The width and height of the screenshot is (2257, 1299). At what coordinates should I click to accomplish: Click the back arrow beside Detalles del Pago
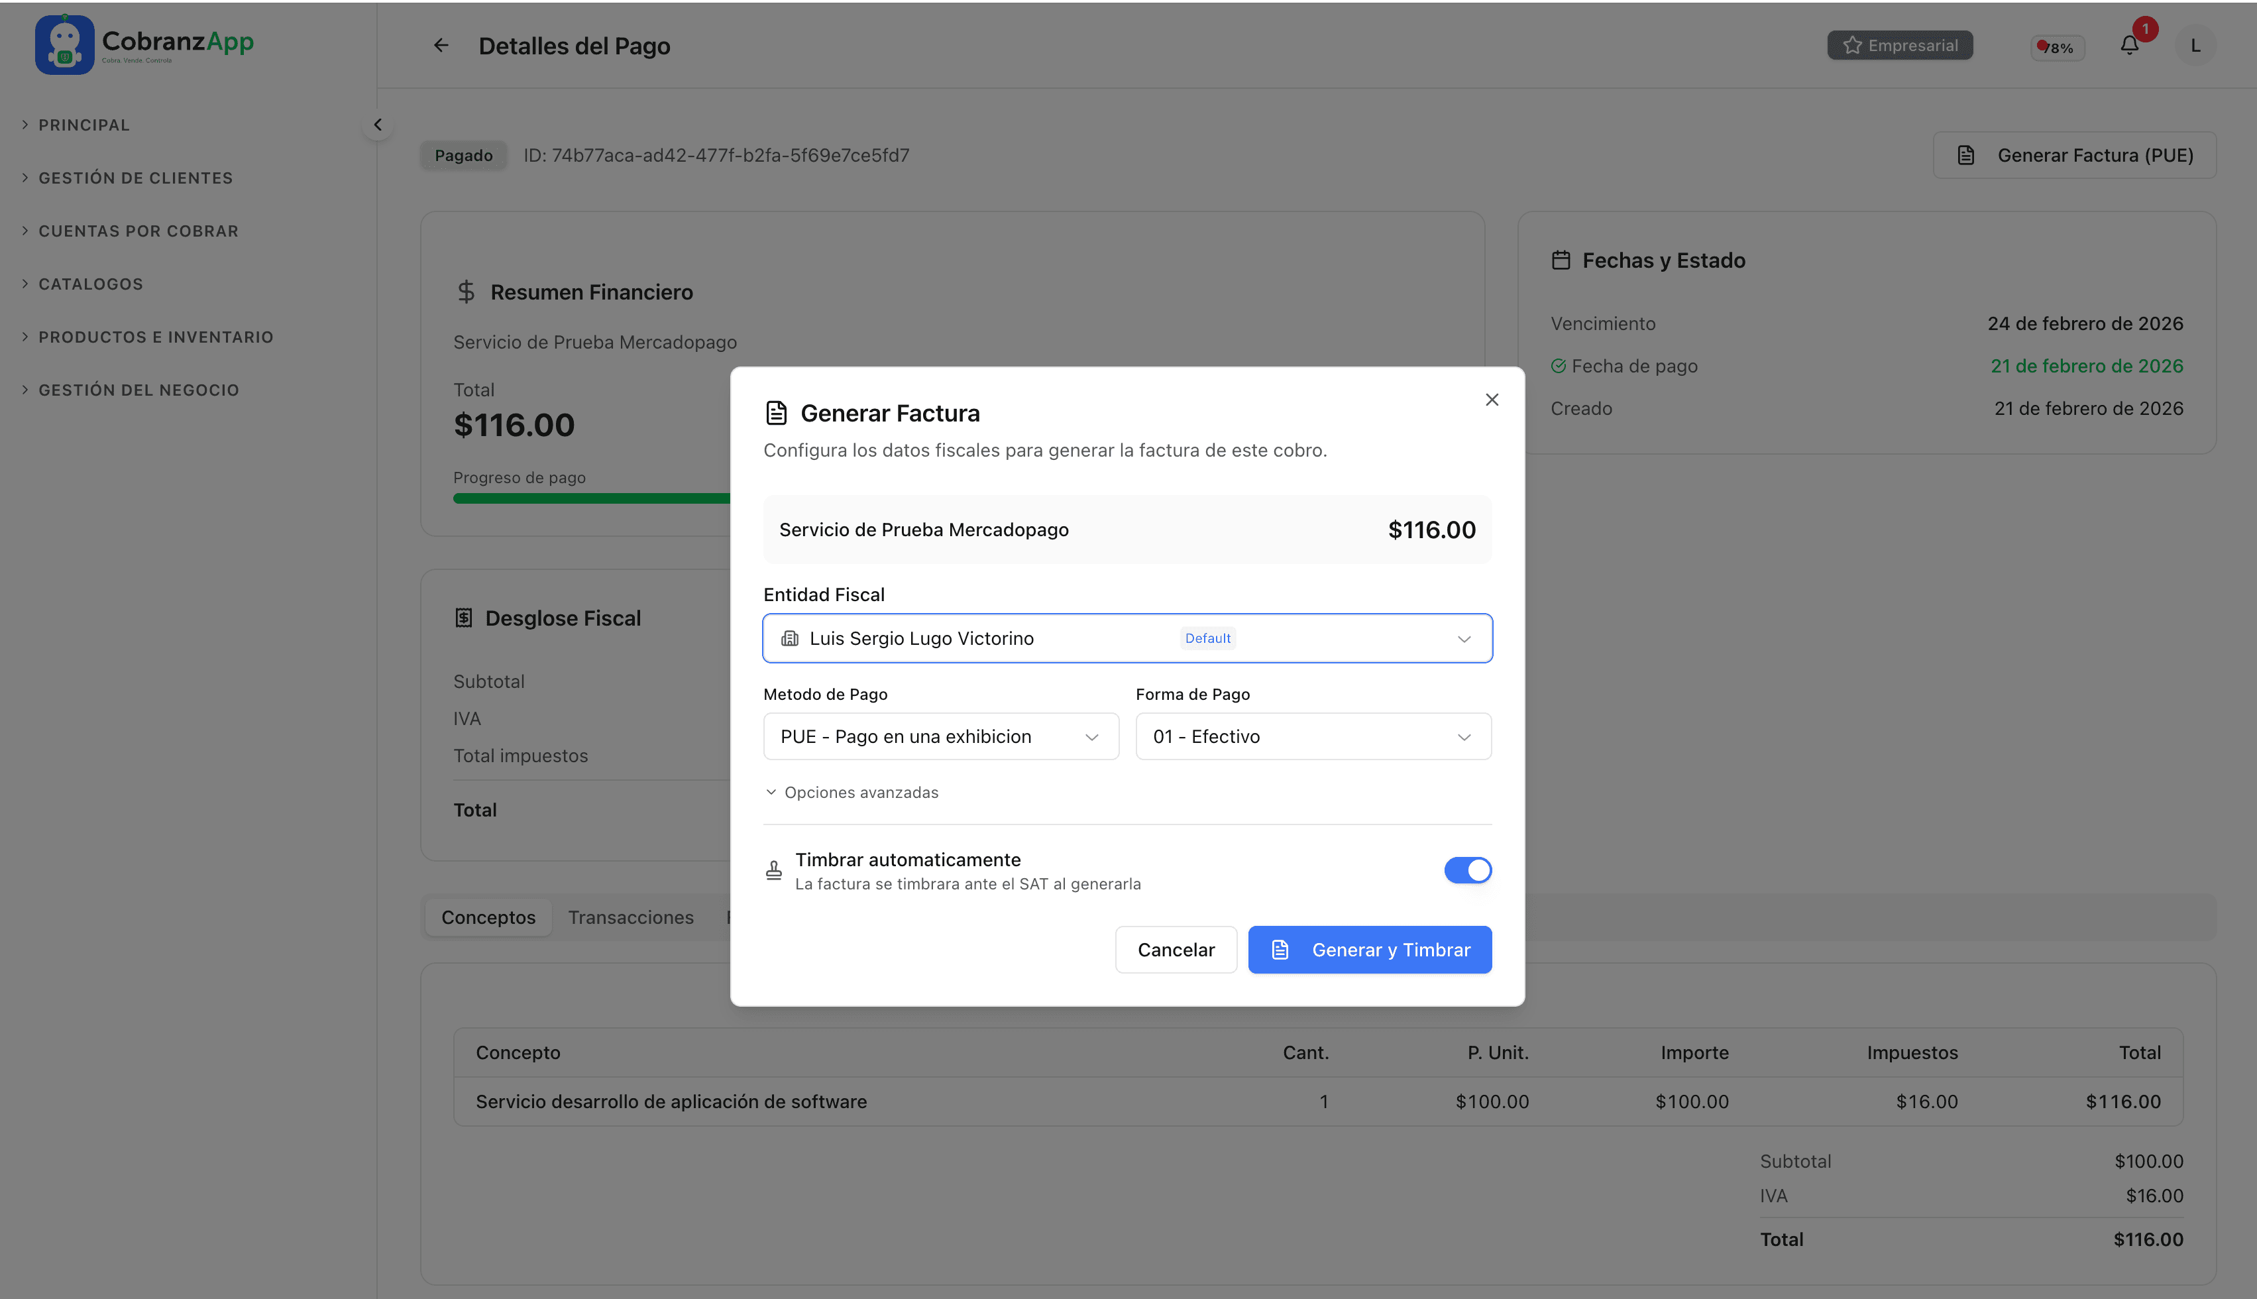(441, 46)
